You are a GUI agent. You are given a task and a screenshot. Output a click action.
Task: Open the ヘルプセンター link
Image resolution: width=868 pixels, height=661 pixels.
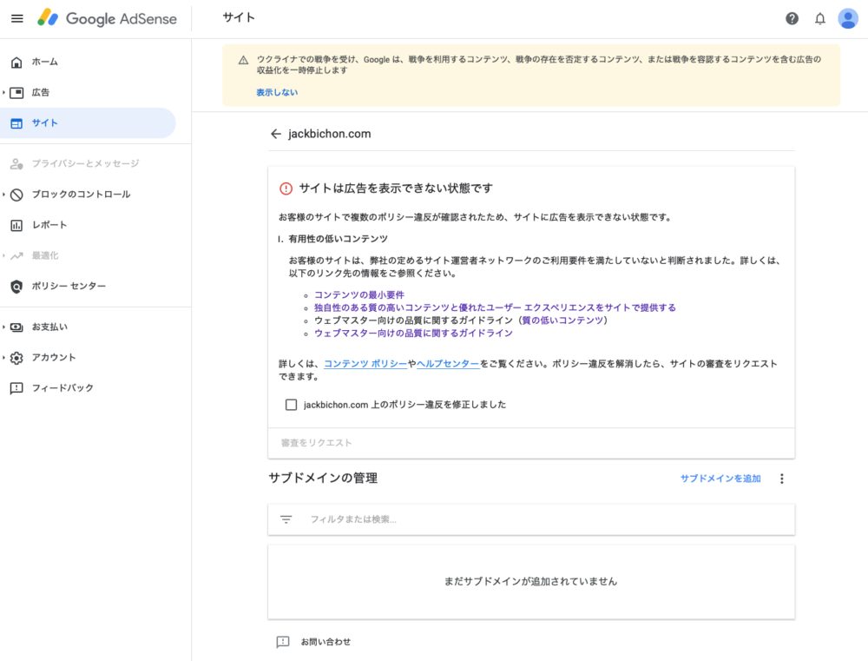coord(448,363)
